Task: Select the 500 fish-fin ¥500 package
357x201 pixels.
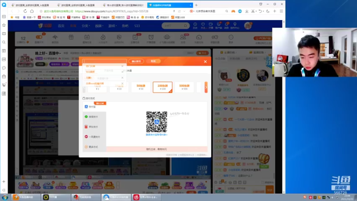Action: tap(184, 87)
